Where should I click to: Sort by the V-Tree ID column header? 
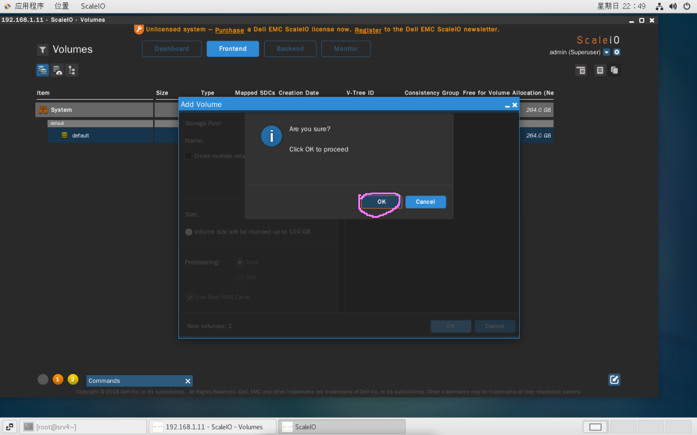(x=360, y=93)
